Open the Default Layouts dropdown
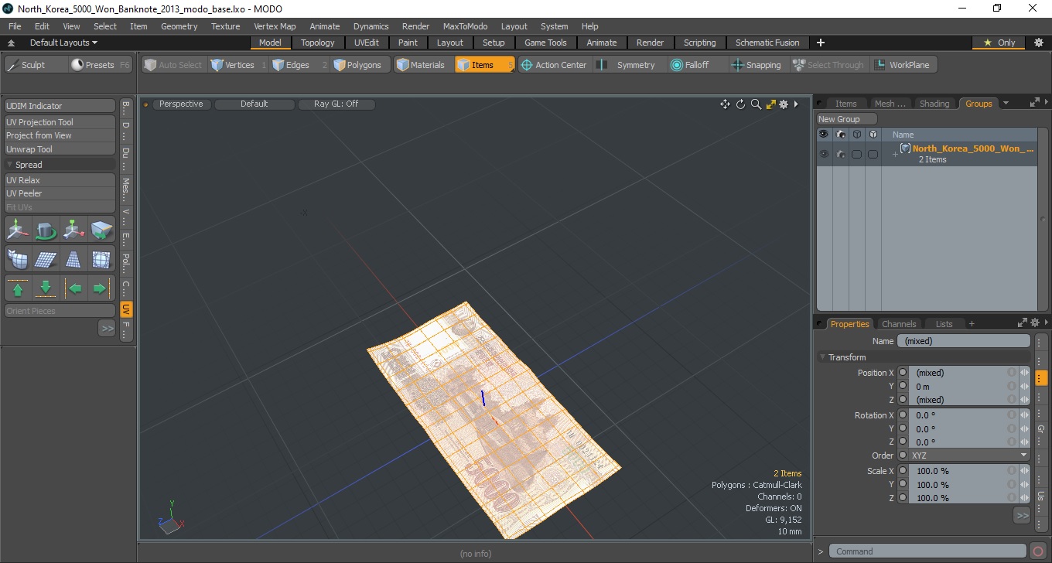This screenshot has width=1052, height=563. (63, 43)
